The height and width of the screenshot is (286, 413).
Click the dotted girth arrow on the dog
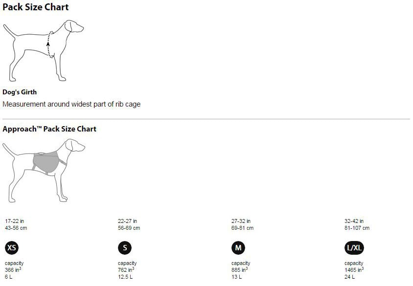coord(50,44)
